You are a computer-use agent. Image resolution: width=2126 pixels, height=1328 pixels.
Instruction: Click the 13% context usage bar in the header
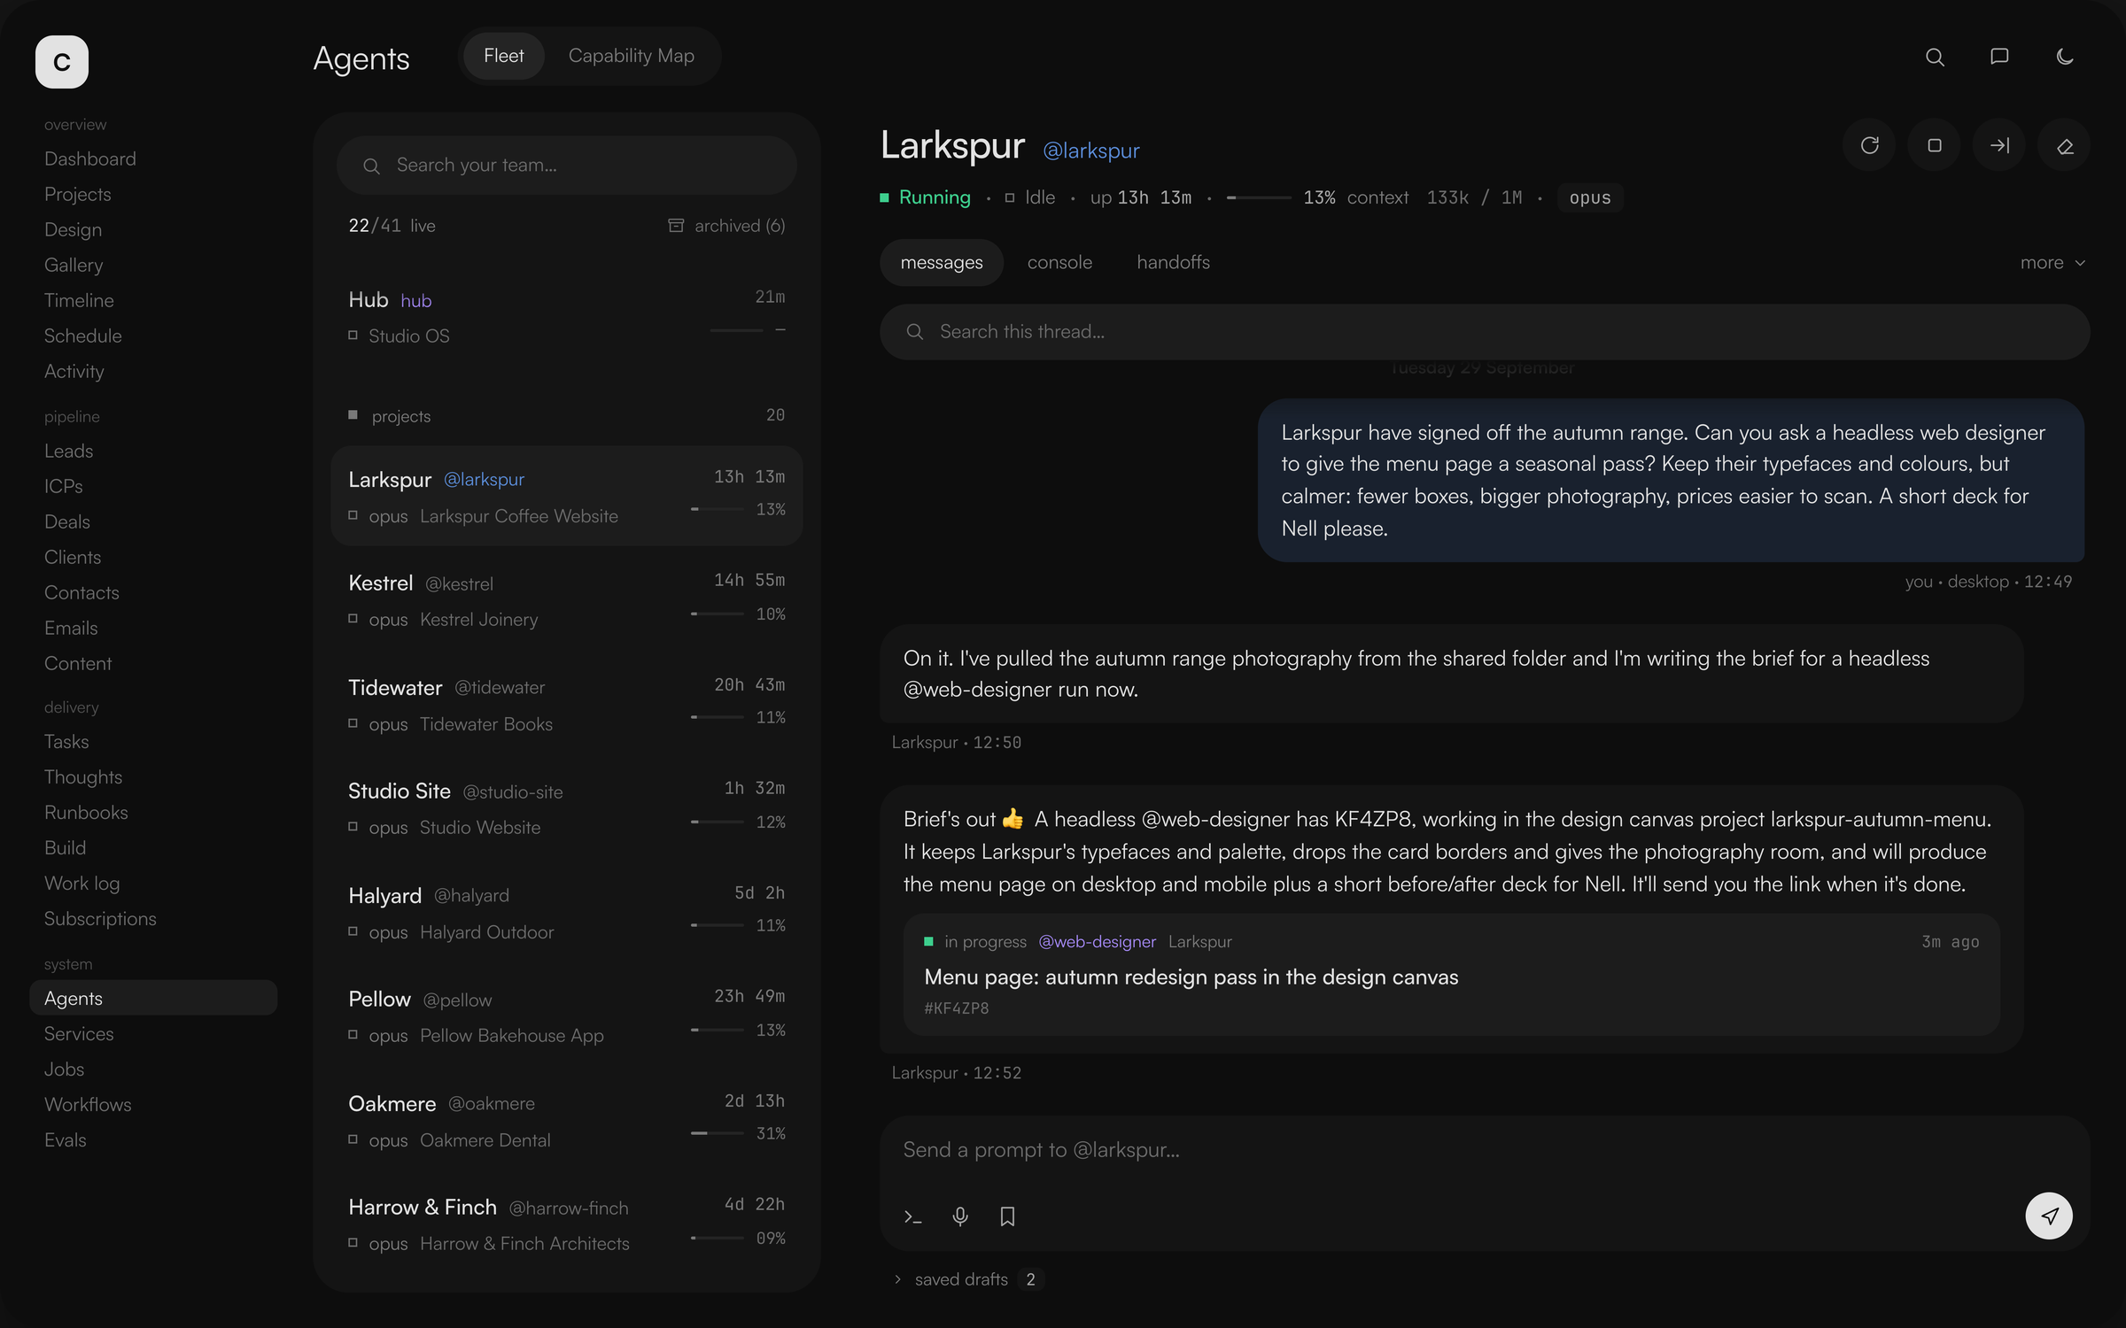[x=1259, y=197]
